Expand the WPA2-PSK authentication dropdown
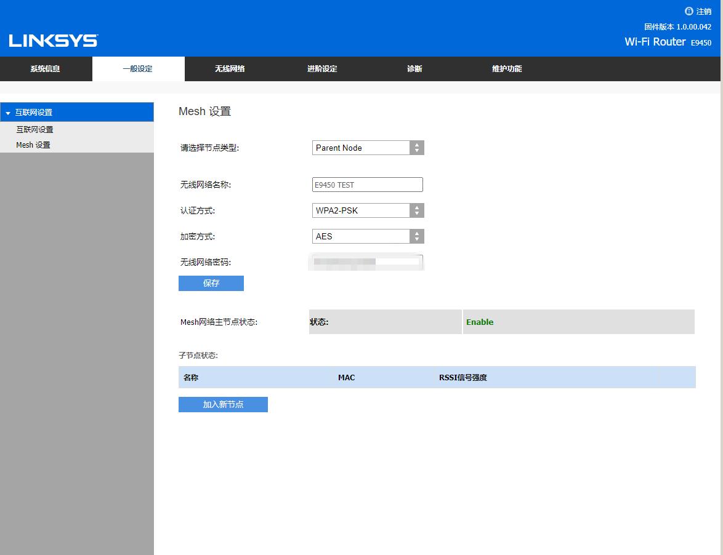 (x=368, y=210)
